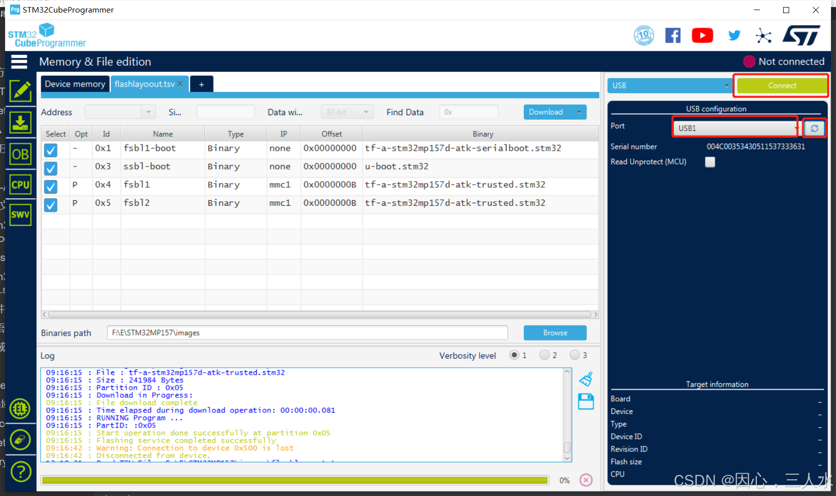Switch to the Device memory tab

coord(75,84)
